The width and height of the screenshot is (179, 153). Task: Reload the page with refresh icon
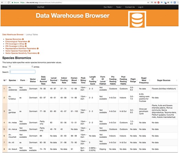(x=9, y=2)
